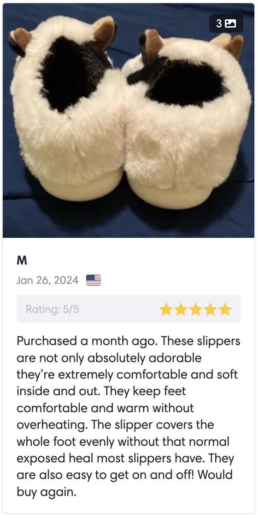Viewport: 258px width, 518px height.
Task: Click the United States flag icon
Action: pyautogui.click(x=94, y=280)
